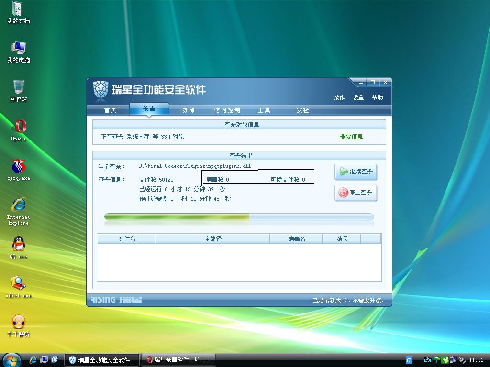
Task: Click the green umbrella Rising tray icon
Action: tap(436, 360)
